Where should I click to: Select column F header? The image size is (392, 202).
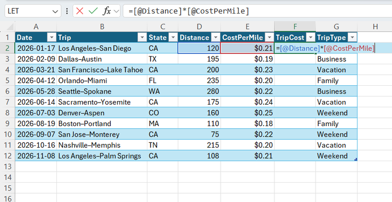[x=295, y=27]
